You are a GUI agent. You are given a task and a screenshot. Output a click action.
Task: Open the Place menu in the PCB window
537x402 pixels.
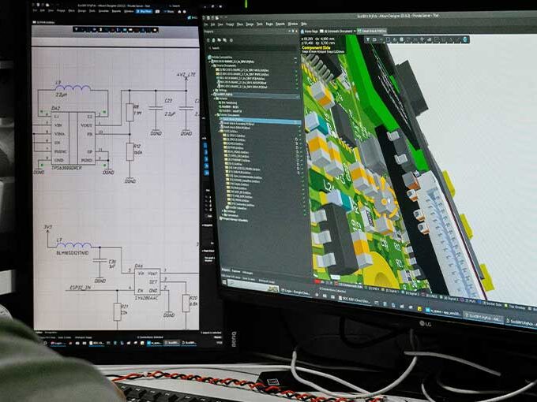[x=240, y=24]
